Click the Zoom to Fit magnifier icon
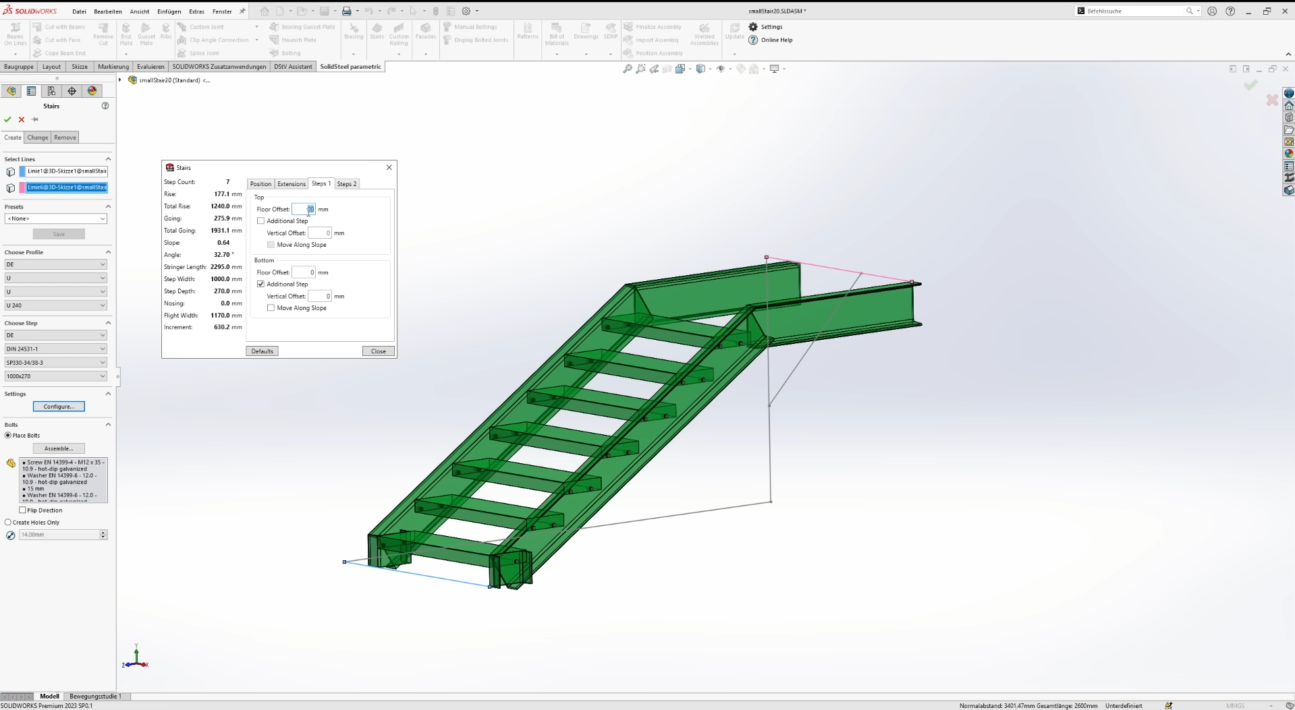 click(x=628, y=69)
